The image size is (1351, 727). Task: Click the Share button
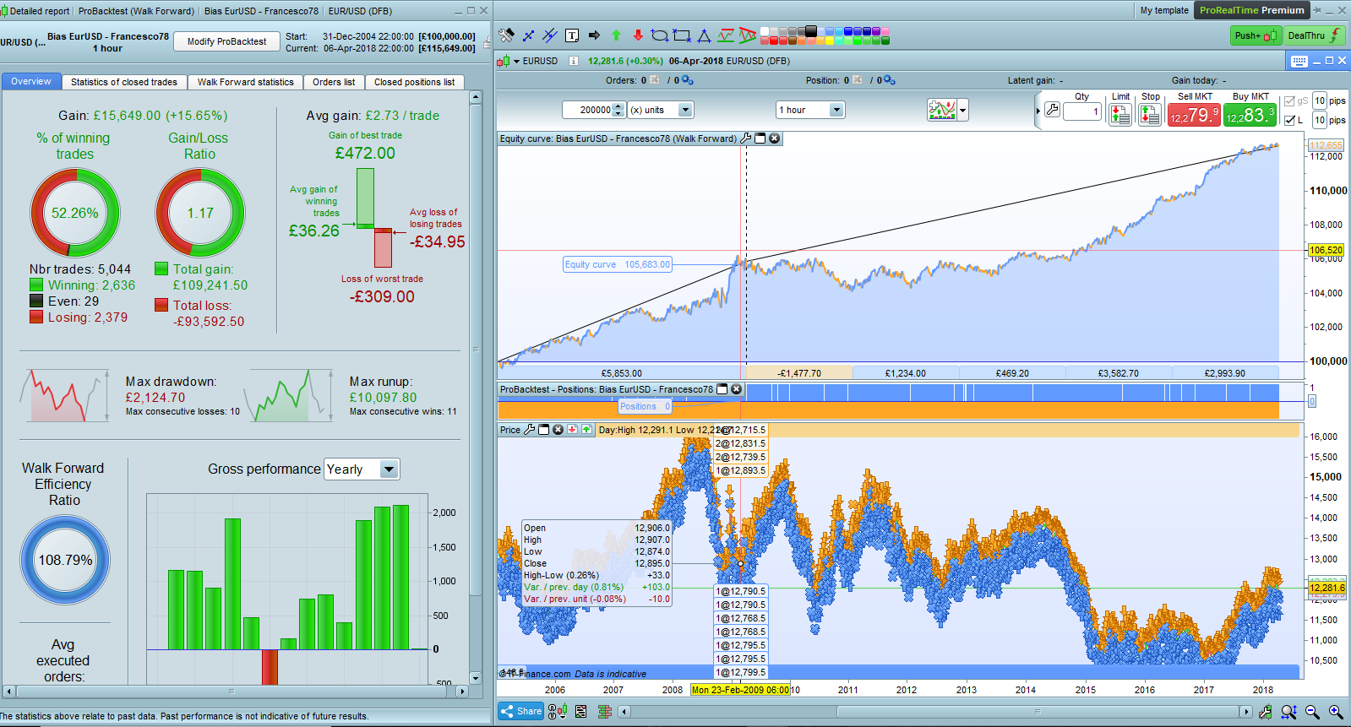(521, 711)
